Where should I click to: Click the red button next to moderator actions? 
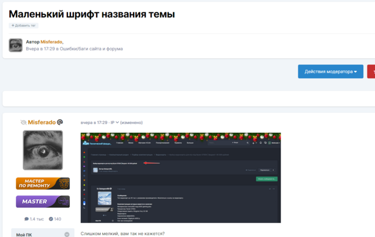pos(371,71)
